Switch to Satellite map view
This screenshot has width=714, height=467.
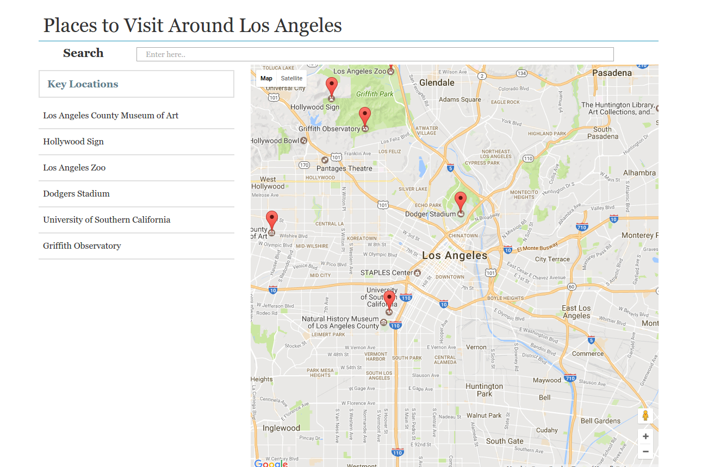coord(291,78)
